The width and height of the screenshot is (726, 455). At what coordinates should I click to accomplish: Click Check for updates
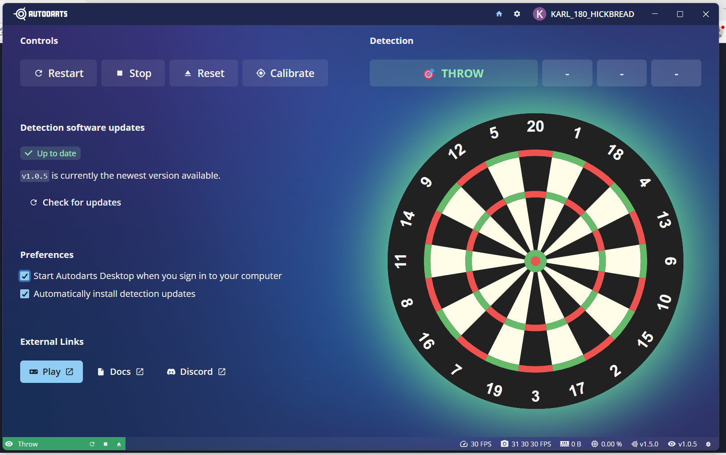[x=75, y=202]
